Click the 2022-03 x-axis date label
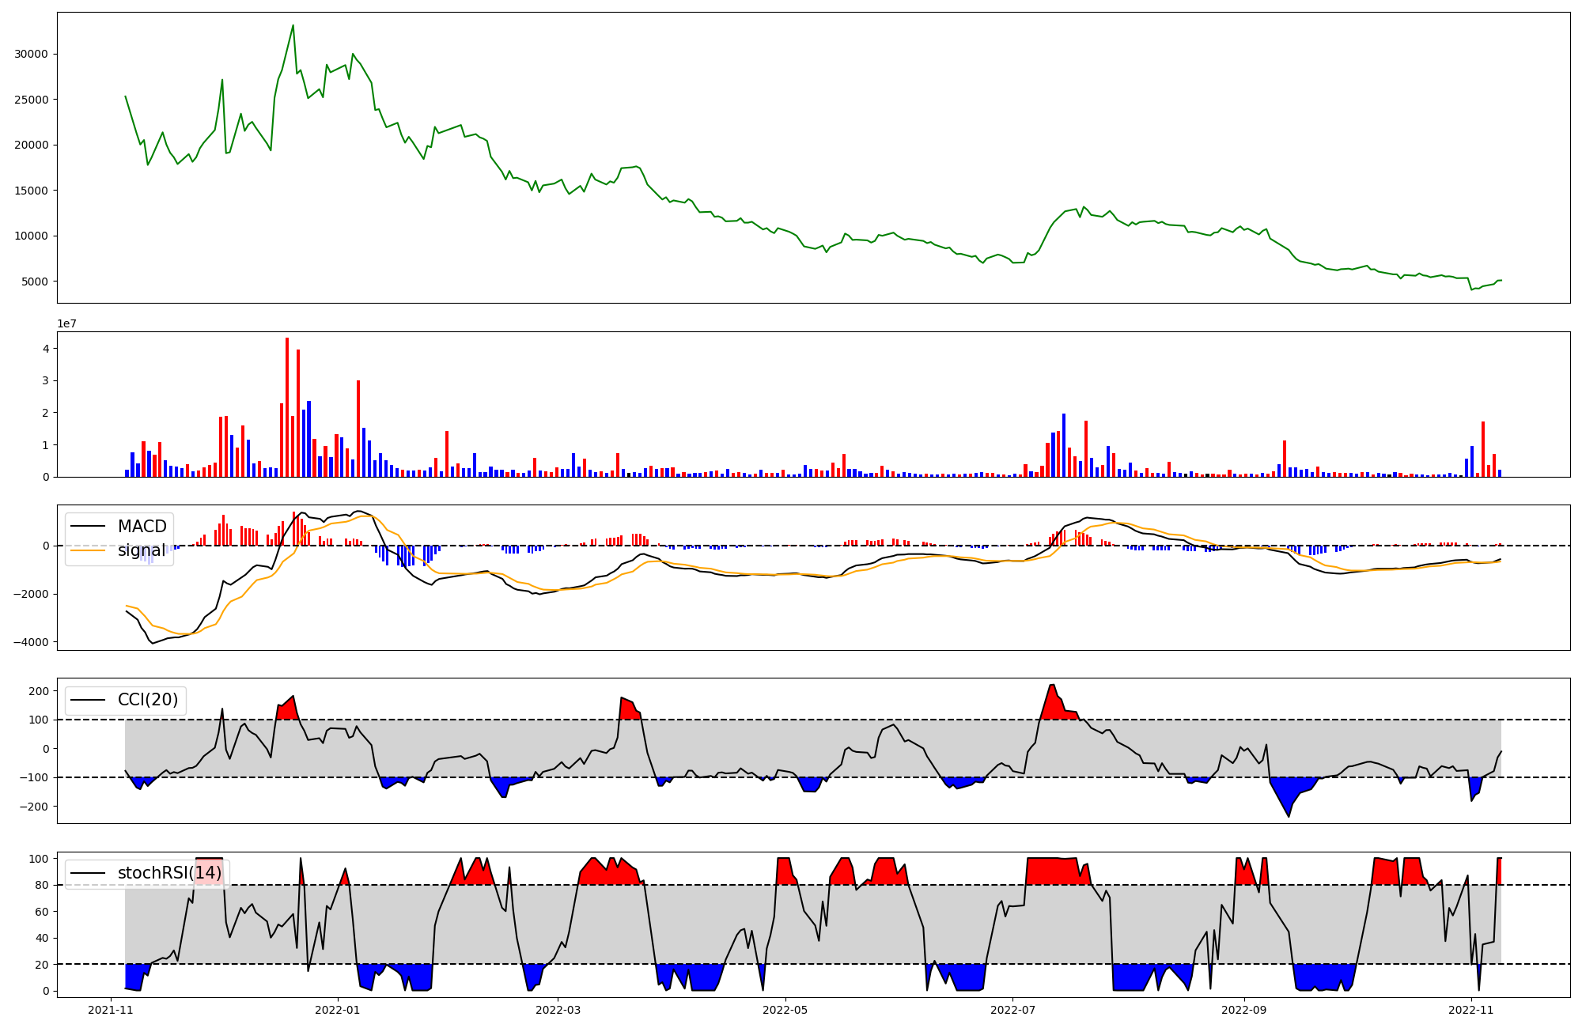Screen dimensions: 1582x1028 [558, 1010]
